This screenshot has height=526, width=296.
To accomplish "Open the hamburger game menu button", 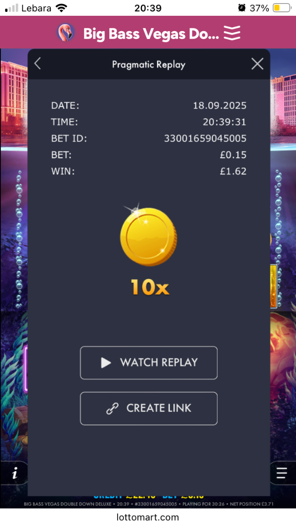I will pyautogui.click(x=282, y=473).
